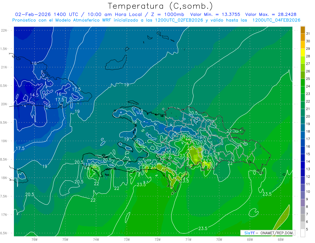Click the '70W' longitude axis label
This screenshot has width=315, height=243.
click(219, 239)
